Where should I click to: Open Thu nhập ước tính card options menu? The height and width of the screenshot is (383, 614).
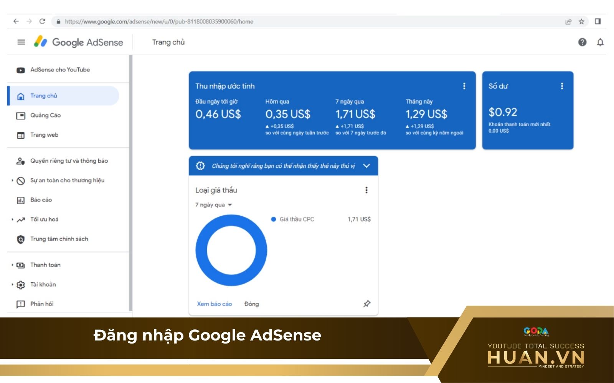click(x=464, y=86)
